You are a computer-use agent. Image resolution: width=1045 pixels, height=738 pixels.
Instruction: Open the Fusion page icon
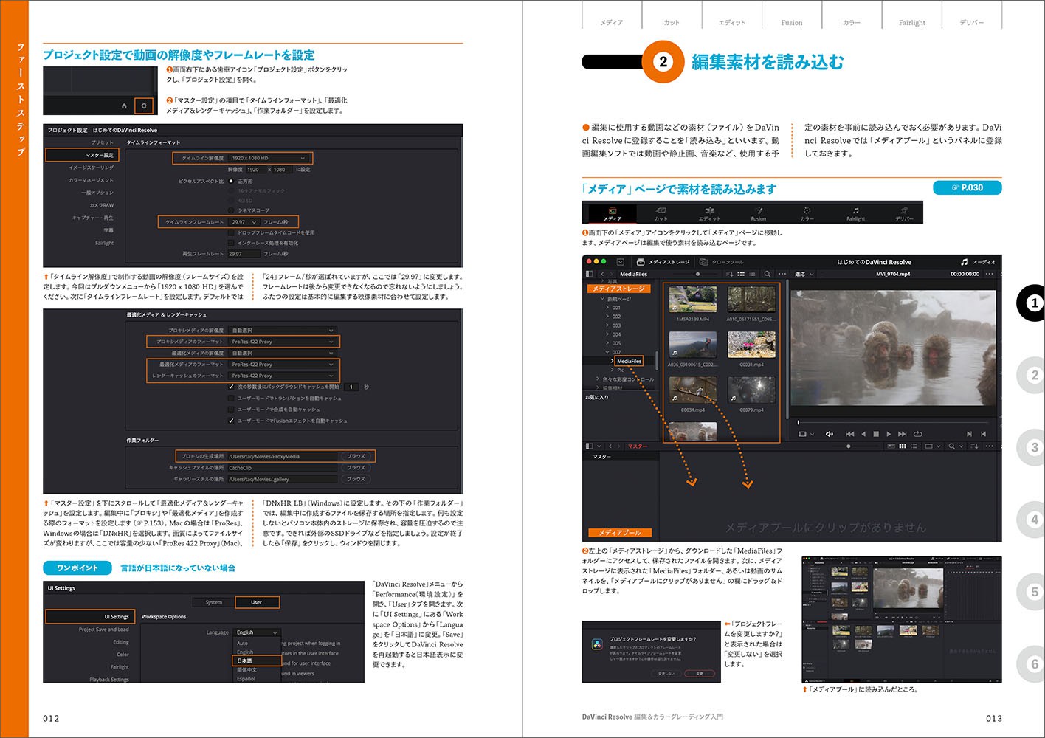tap(758, 213)
